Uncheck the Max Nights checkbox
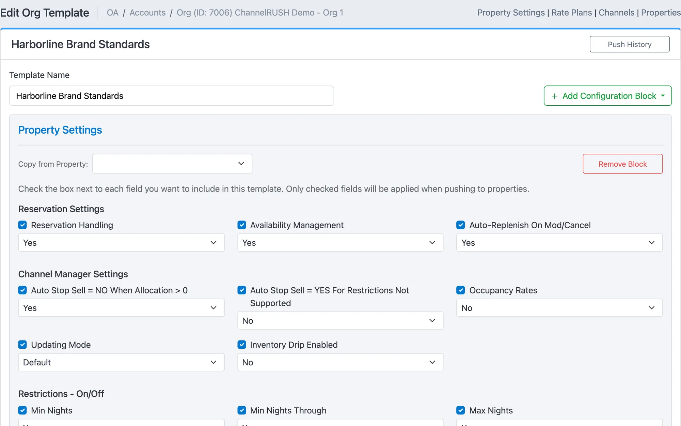 (461, 410)
